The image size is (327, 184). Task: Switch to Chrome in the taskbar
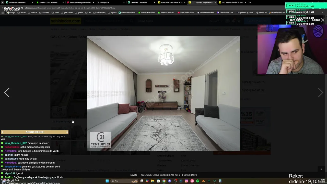point(164,181)
